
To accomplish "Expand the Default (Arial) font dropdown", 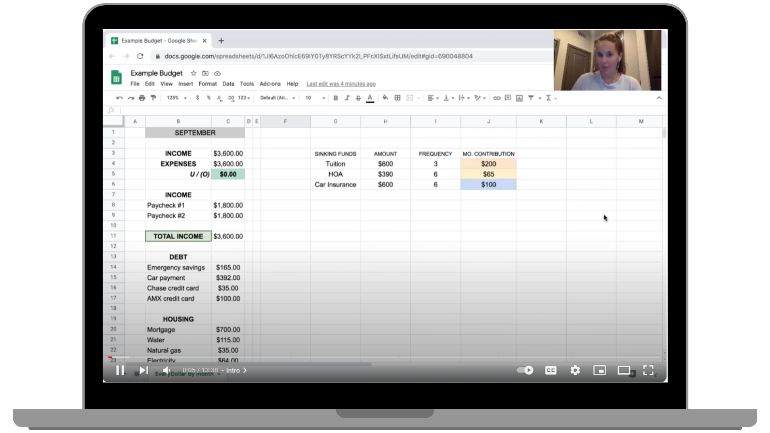I will 278,98.
